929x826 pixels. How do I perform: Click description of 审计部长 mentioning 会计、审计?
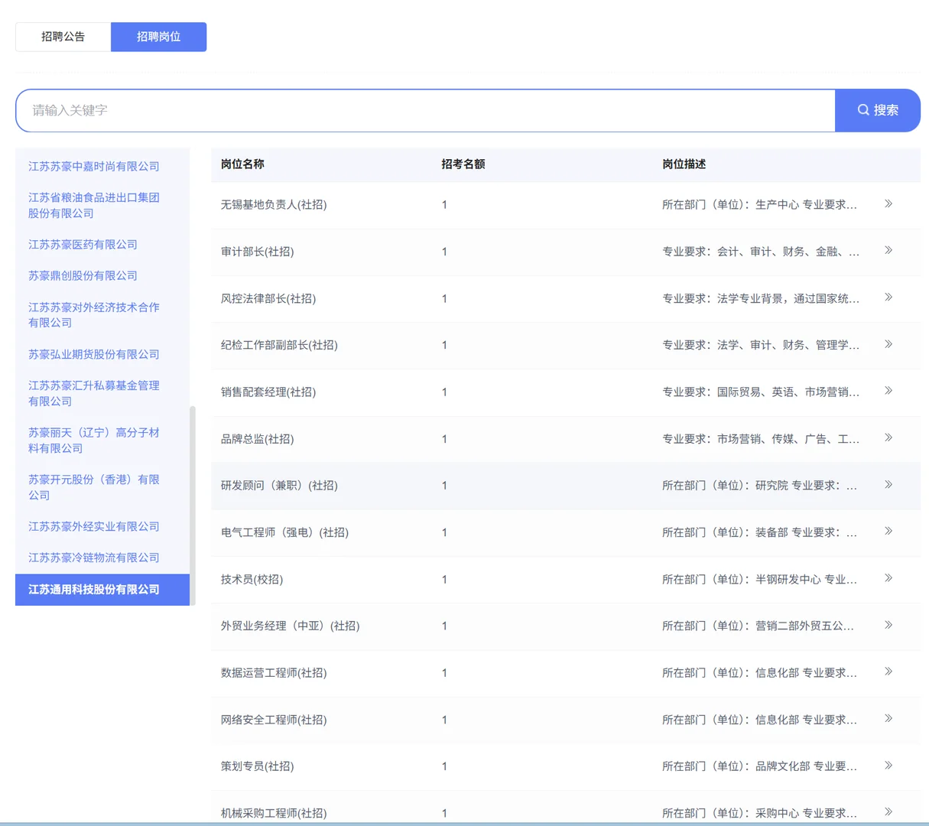761,252
